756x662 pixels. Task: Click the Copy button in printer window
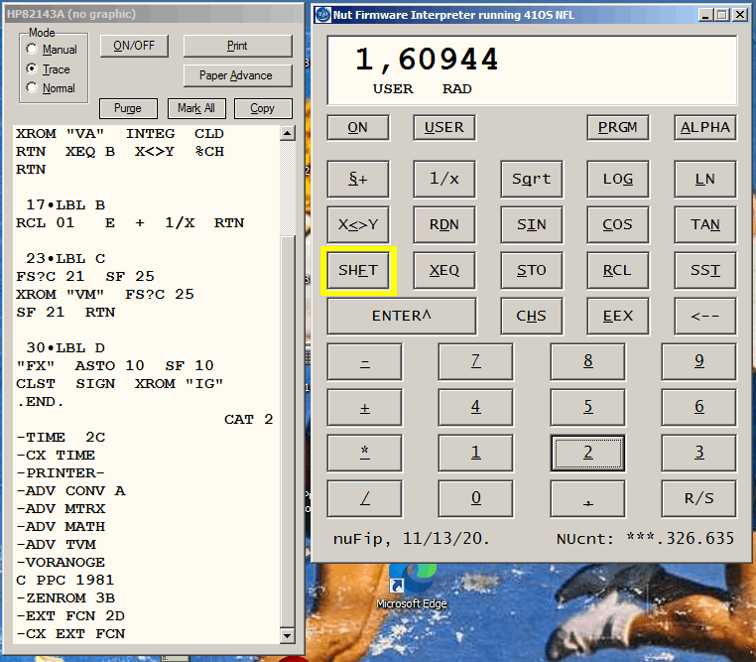click(x=263, y=108)
